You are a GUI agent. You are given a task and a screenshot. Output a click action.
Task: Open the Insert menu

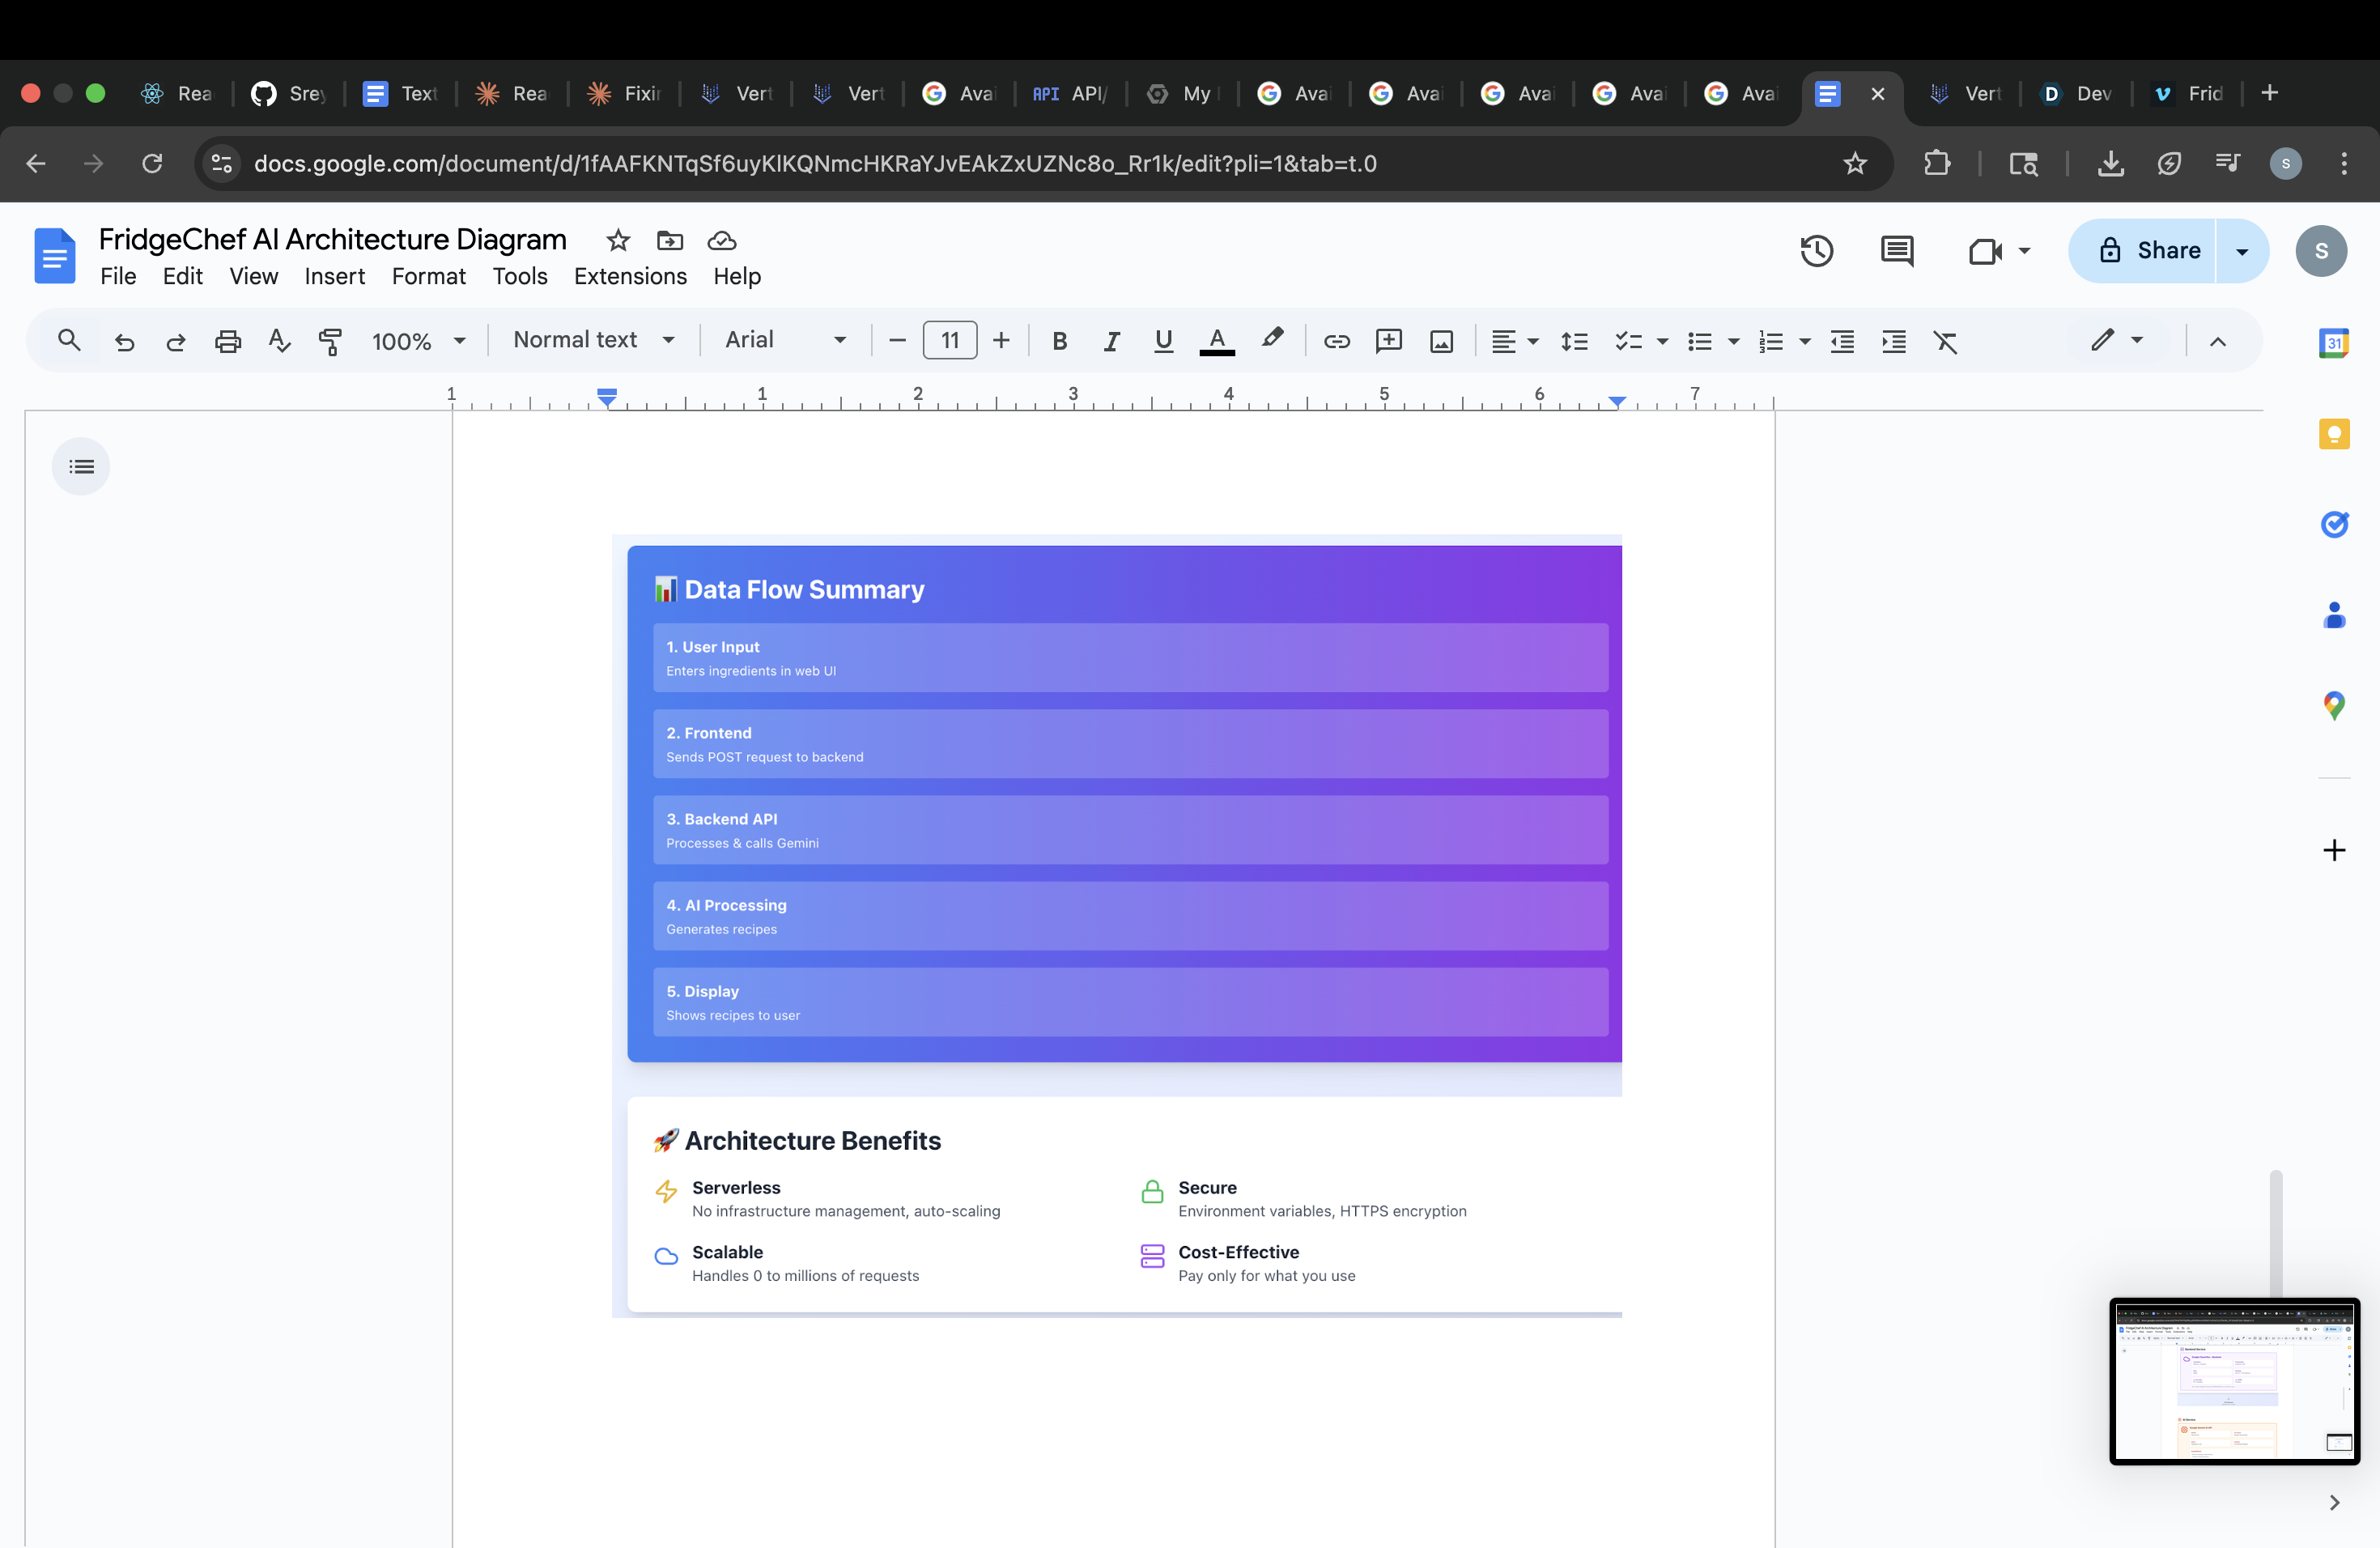click(x=334, y=276)
